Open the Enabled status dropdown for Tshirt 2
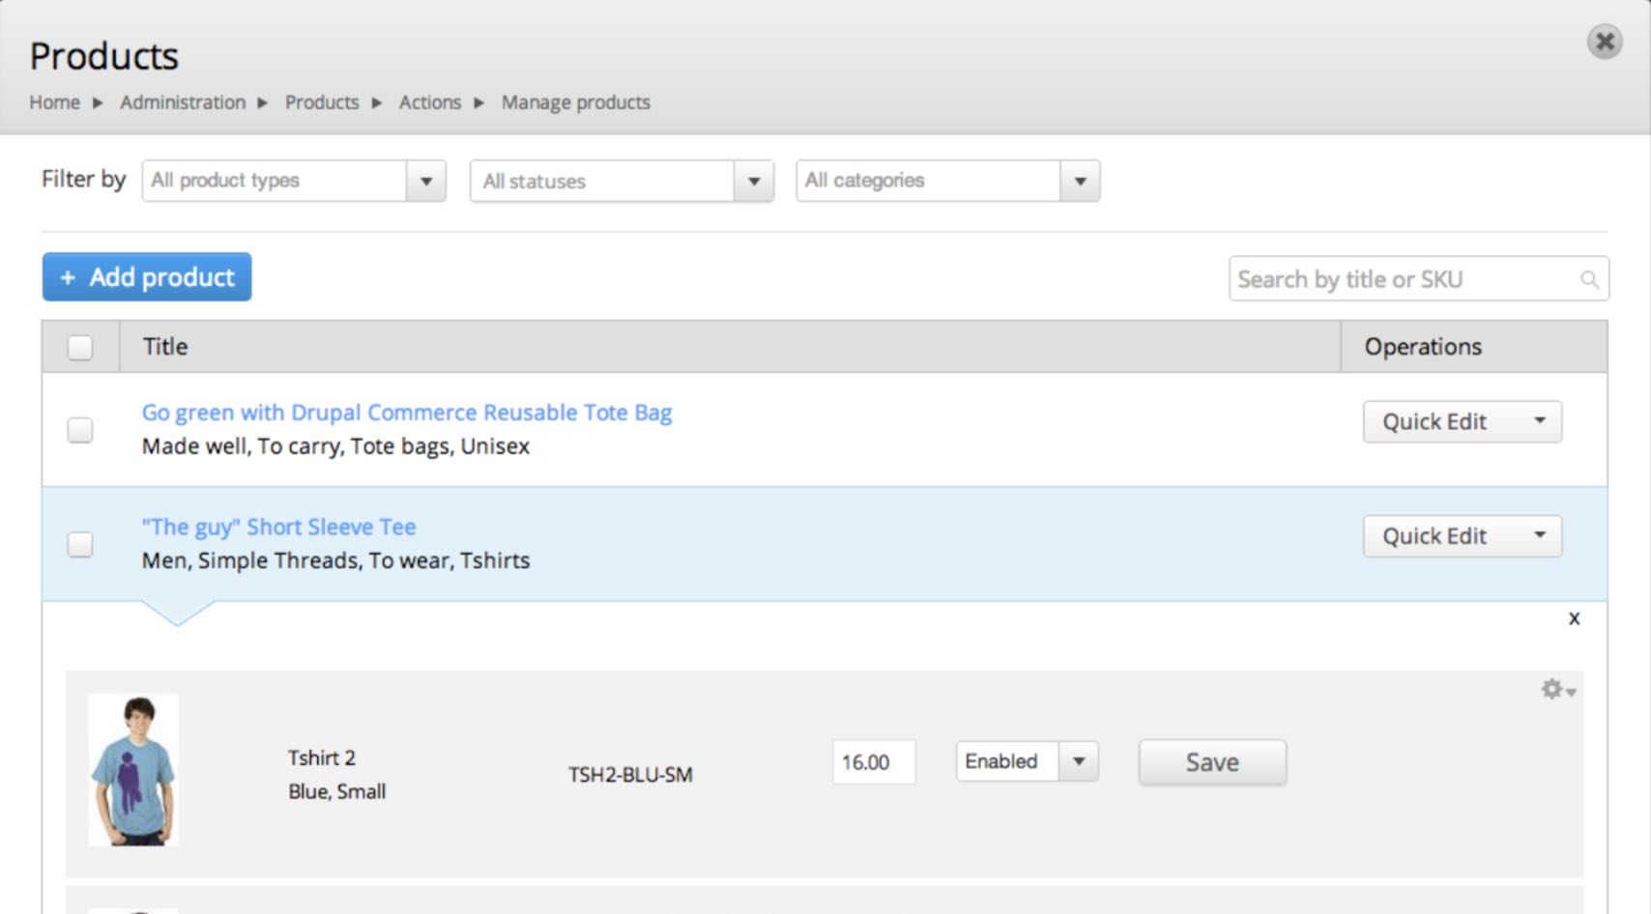The image size is (1651, 914). [1027, 761]
